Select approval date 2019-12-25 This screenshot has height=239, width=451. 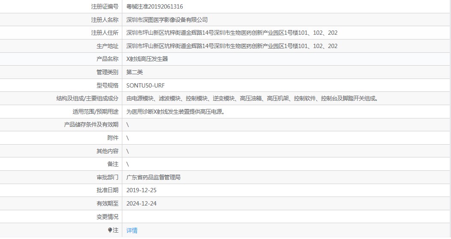pos(142,190)
